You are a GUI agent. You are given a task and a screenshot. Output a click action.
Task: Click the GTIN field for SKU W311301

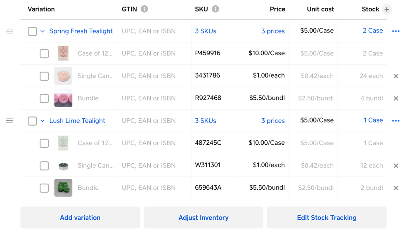(x=149, y=165)
